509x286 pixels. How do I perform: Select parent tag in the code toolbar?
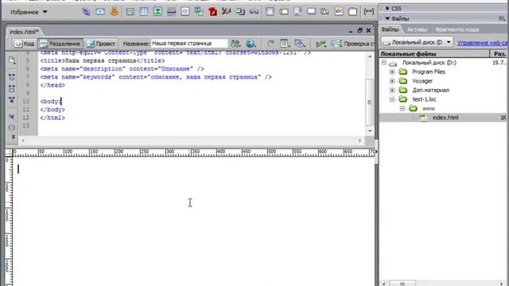click(x=12, y=117)
